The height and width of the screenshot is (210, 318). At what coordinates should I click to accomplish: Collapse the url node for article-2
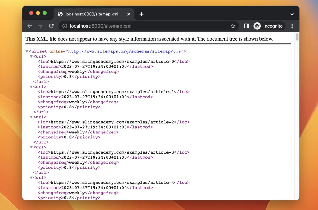tap(31, 117)
